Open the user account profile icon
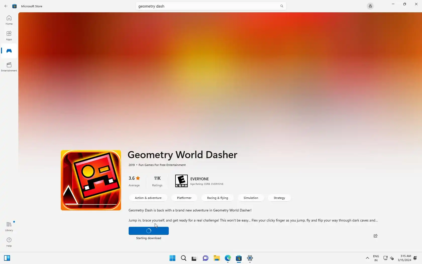Viewport: 422px width, 264px height. point(370,6)
